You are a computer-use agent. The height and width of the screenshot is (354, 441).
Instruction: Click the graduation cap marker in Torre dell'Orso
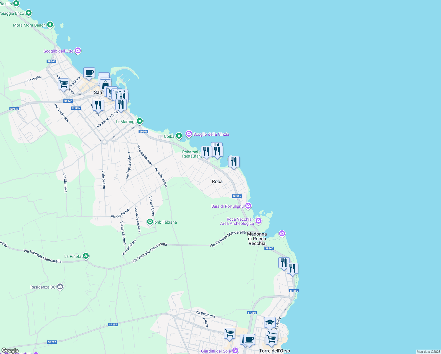(x=270, y=323)
